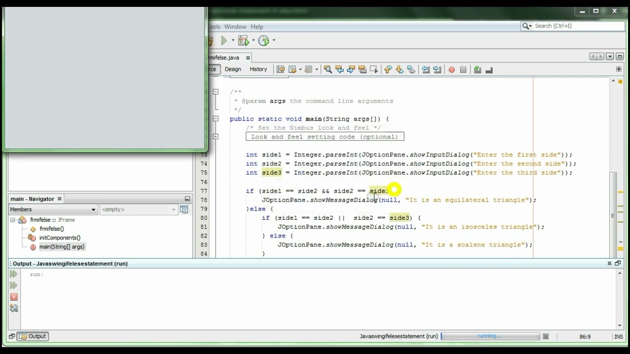Click the Output button in bottom bar
This screenshot has height=354, width=630.
pyautogui.click(x=33, y=336)
